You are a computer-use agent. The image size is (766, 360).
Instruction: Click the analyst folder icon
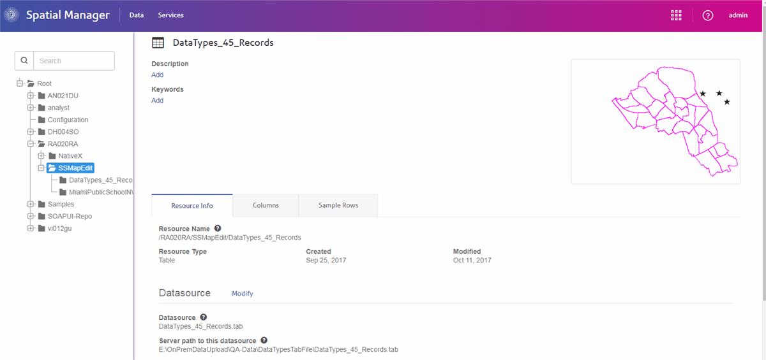click(41, 108)
